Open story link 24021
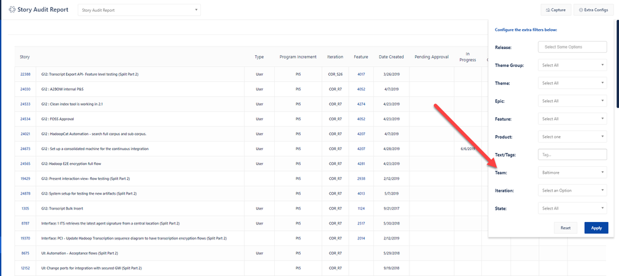Image resolution: width=619 pixels, height=276 pixels. 25,134
